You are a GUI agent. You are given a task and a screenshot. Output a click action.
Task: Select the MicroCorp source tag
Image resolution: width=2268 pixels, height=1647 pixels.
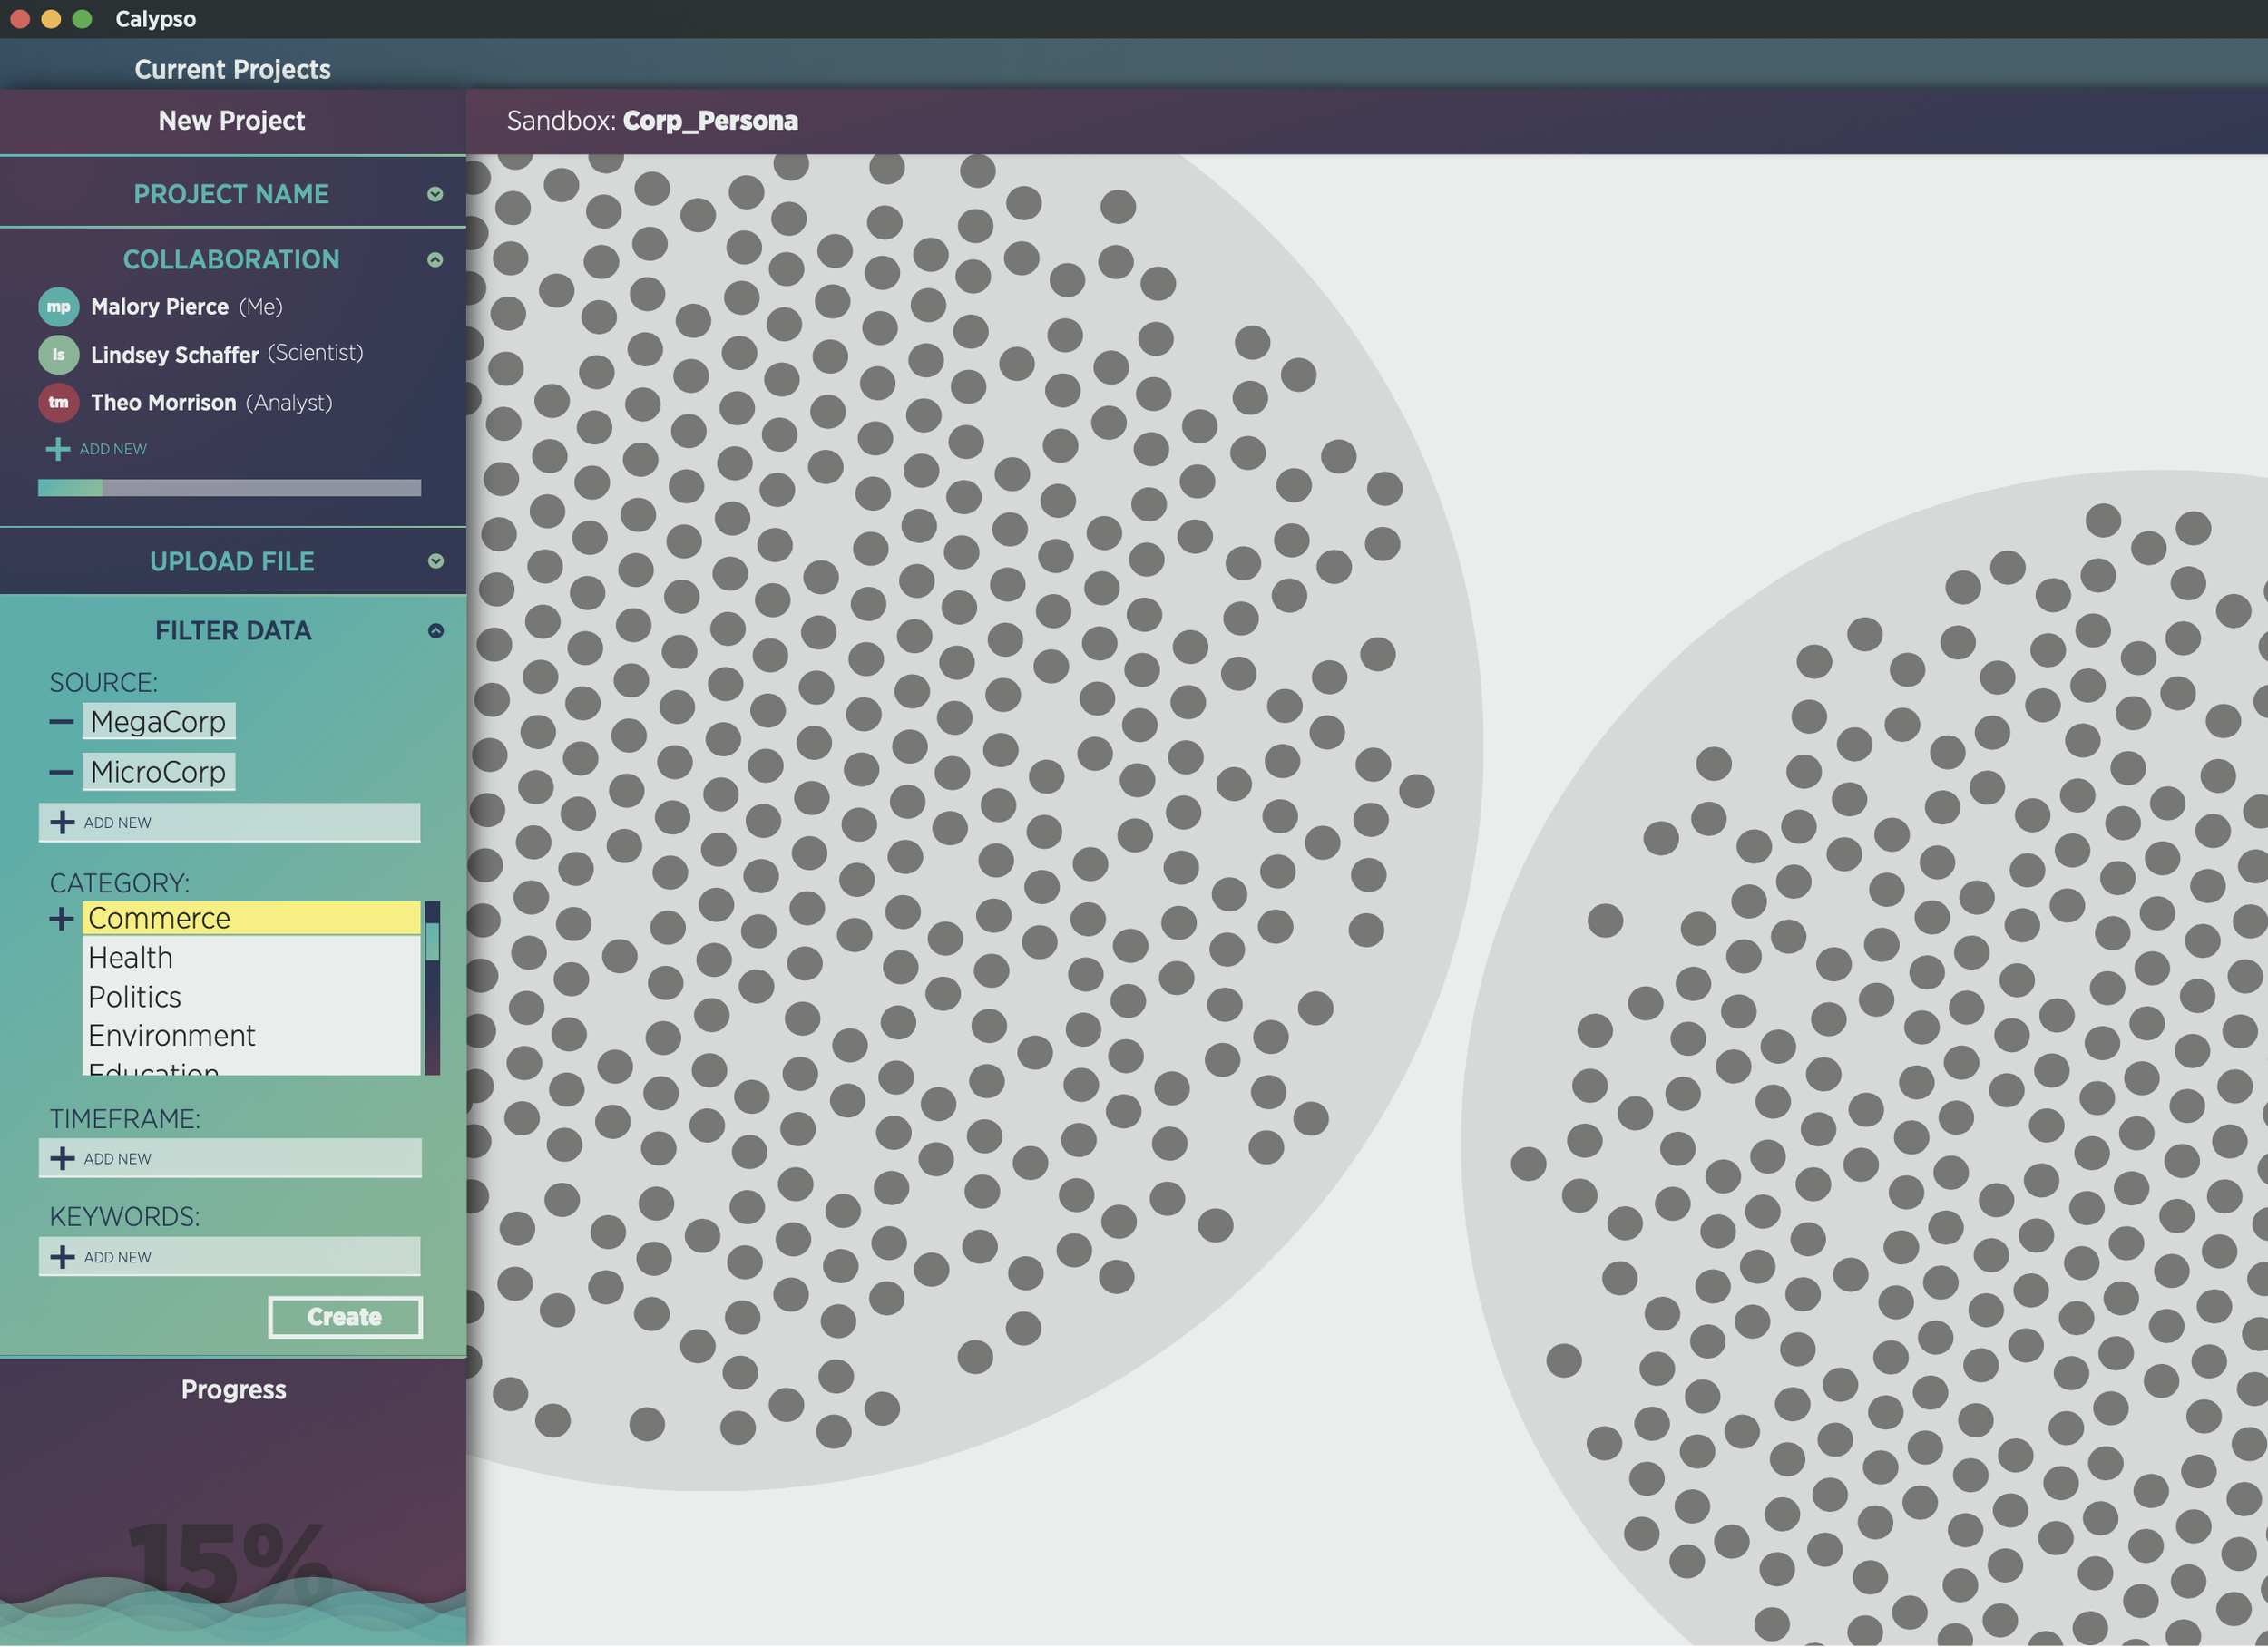(x=158, y=773)
